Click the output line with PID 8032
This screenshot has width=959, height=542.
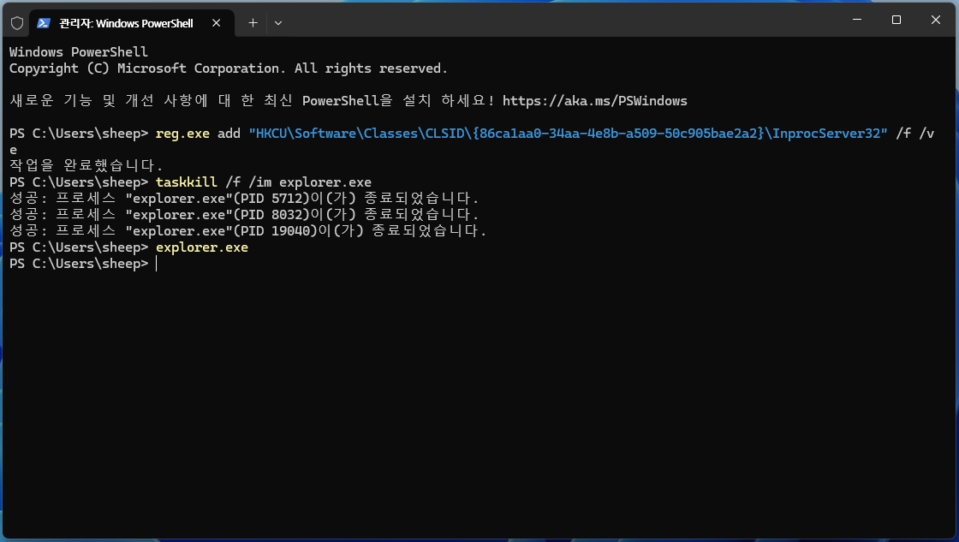click(x=244, y=215)
